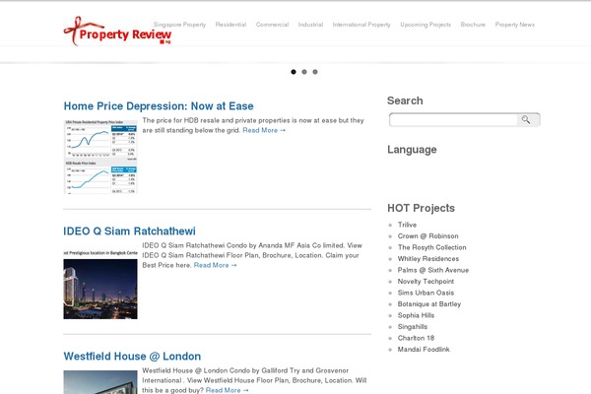Open Industrial menu item
591x394 pixels.
[310, 25]
